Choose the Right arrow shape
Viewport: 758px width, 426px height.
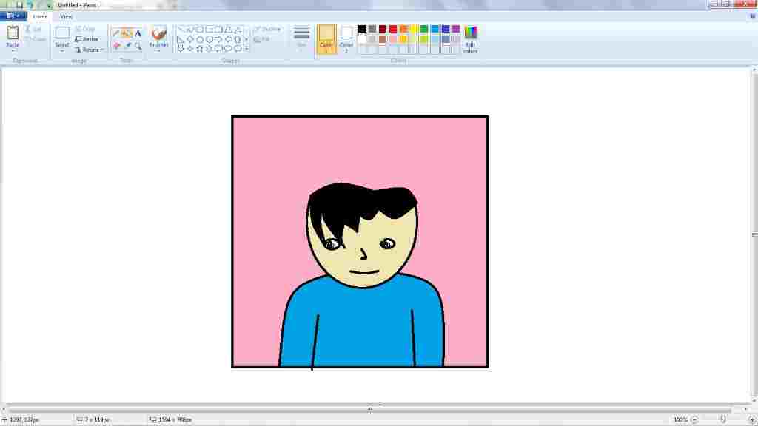click(x=218, y=39)
